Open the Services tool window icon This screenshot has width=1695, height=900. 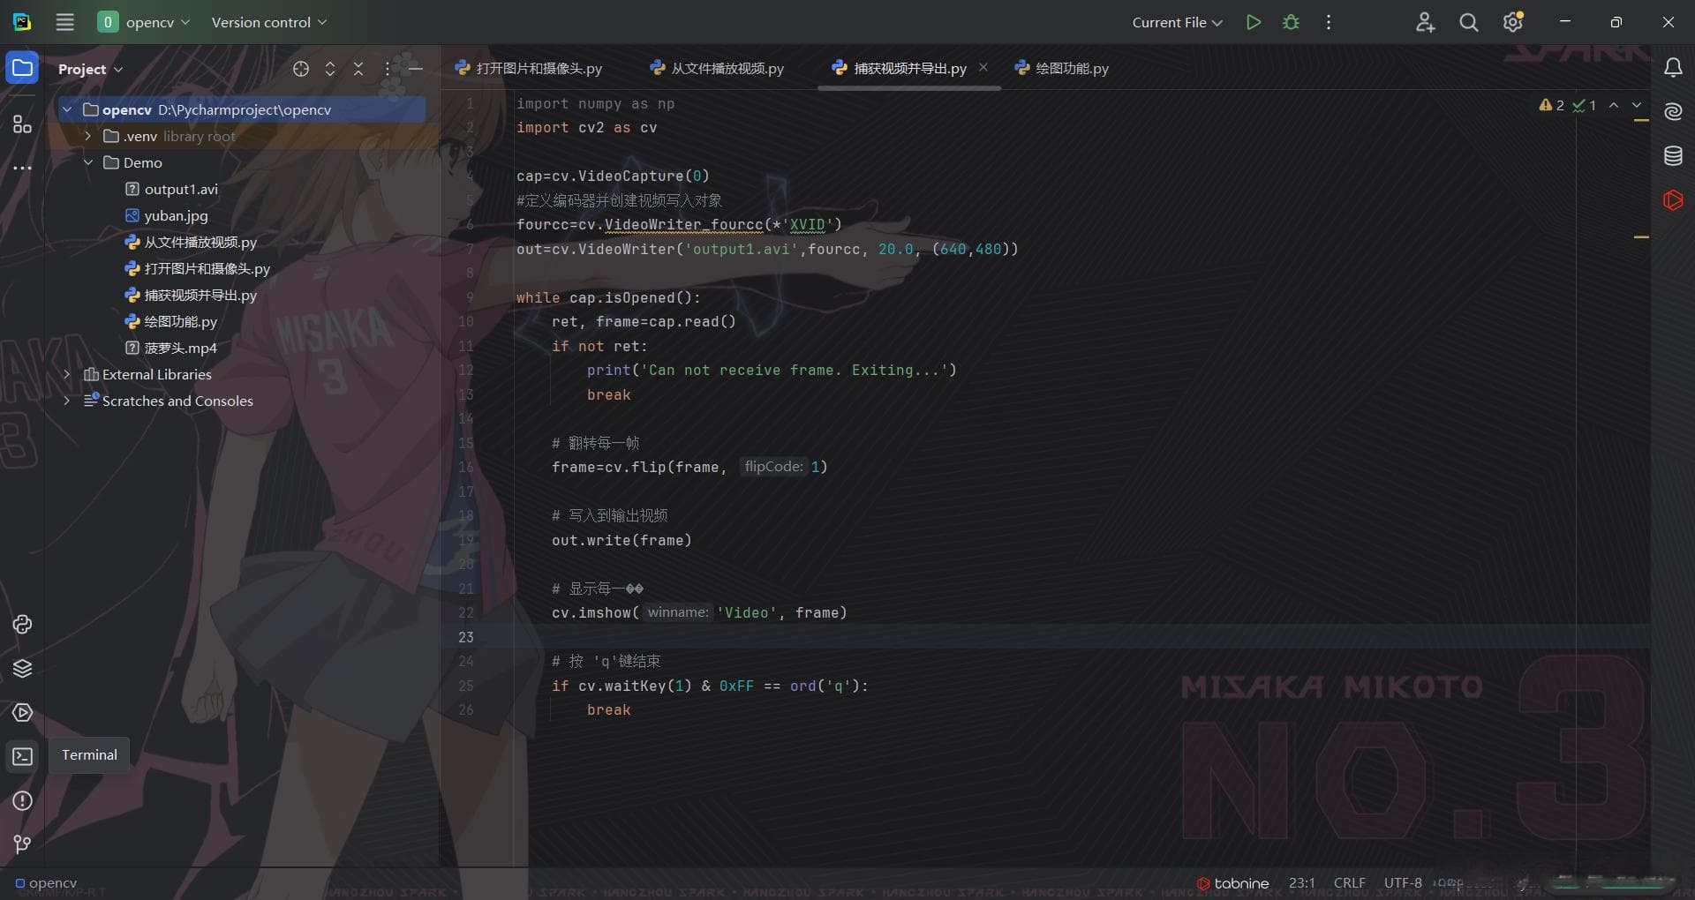23,713
